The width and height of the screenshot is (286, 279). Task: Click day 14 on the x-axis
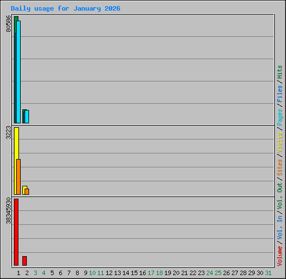(x=126, y=273)
